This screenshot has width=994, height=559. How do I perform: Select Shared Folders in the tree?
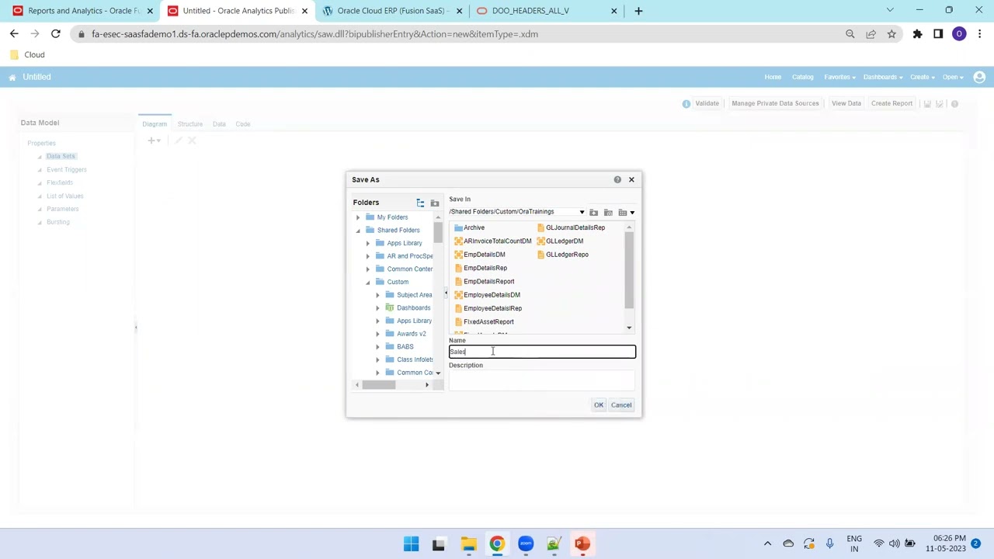[398, 231]
